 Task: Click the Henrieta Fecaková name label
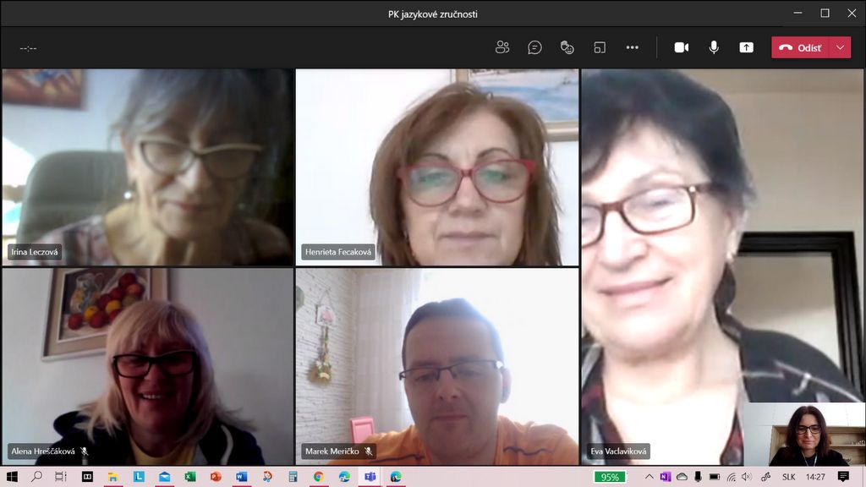[338, 252]
